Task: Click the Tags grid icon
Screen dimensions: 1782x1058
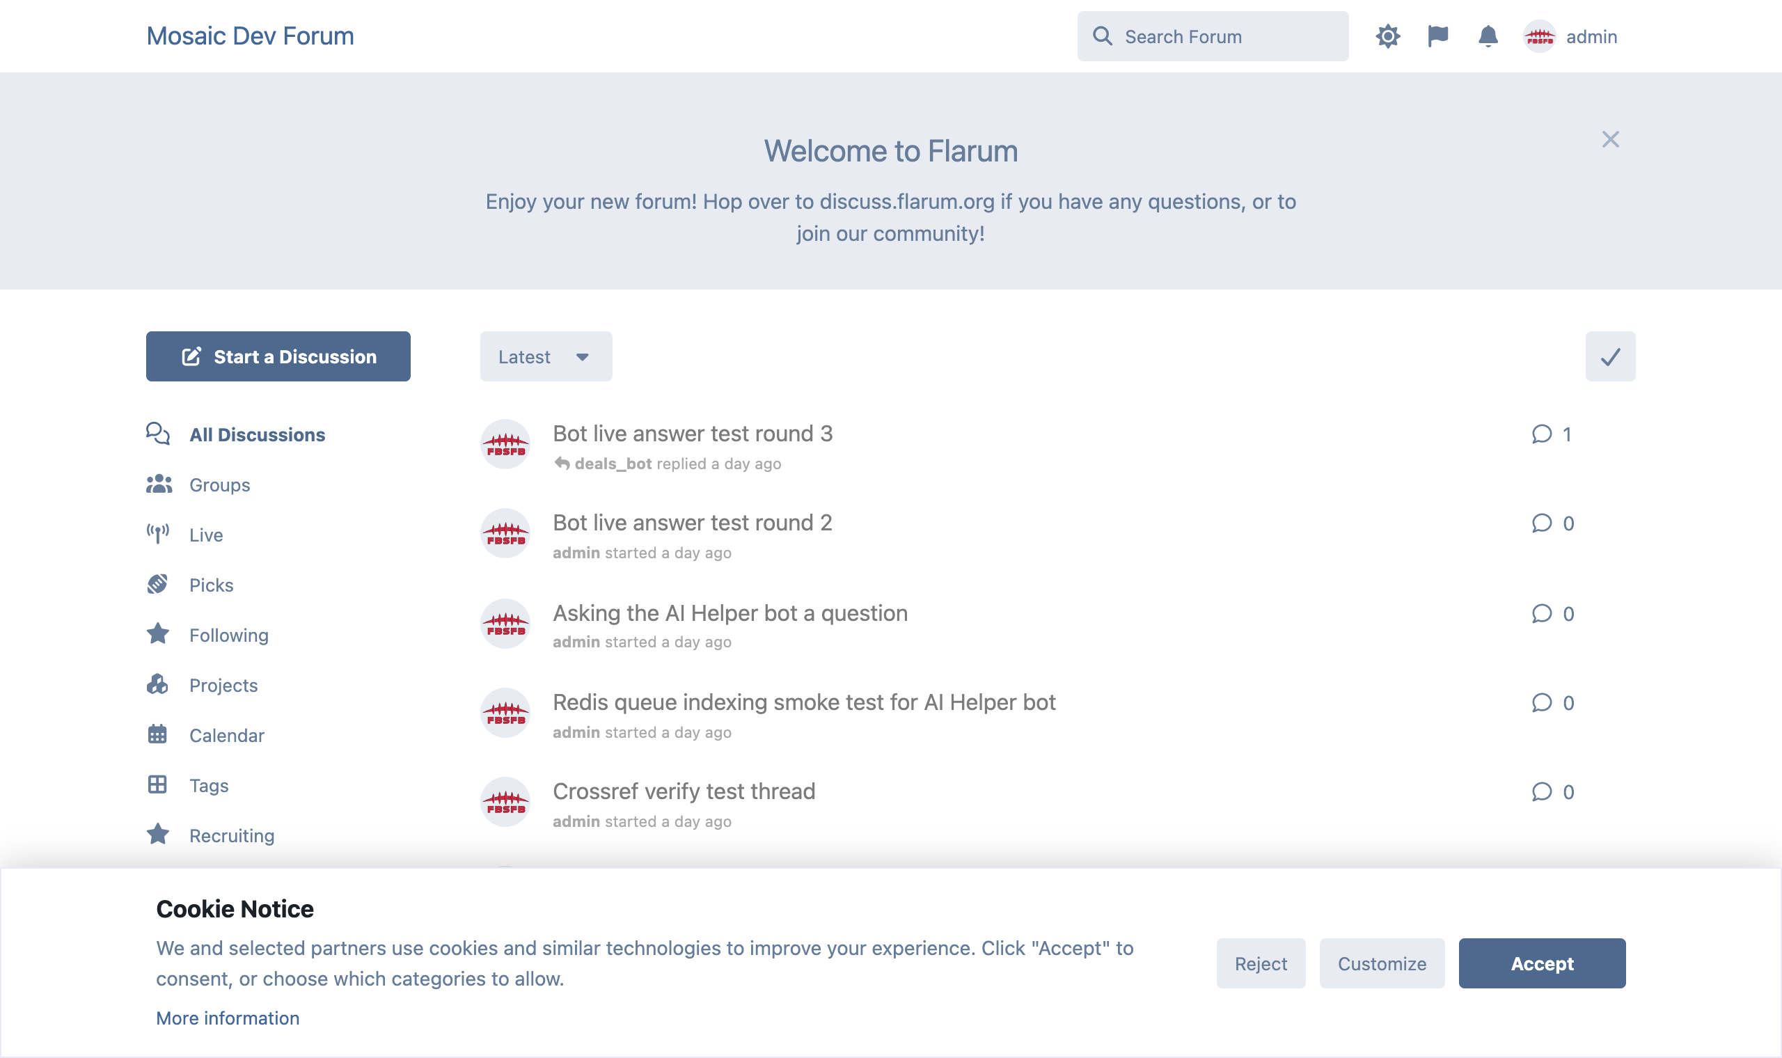Action: [x=157, y=785]
